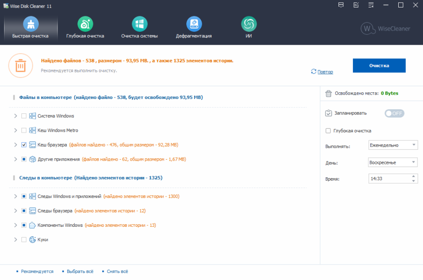This screenshot has width=423, height=280.
Task: Click the Система Windows icon
Action: [32, 116]
